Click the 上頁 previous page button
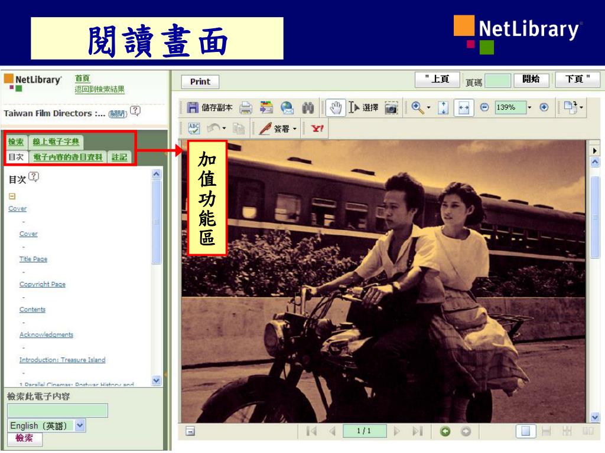This screenshot has height=453, width=605. click(x=437, y=79)
